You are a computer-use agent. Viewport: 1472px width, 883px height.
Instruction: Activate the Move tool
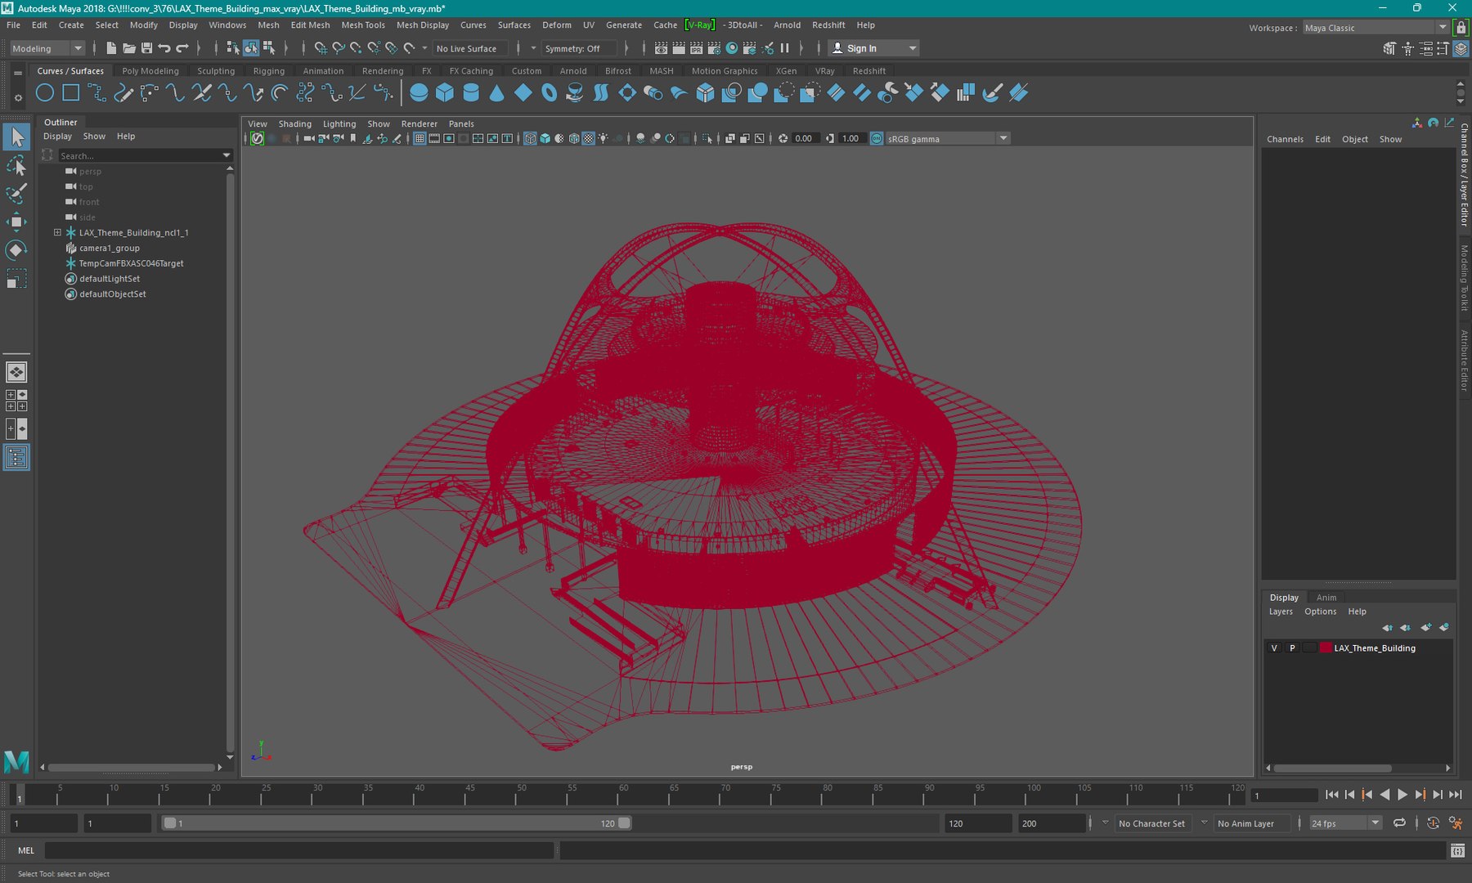click(x=16, y=222)
